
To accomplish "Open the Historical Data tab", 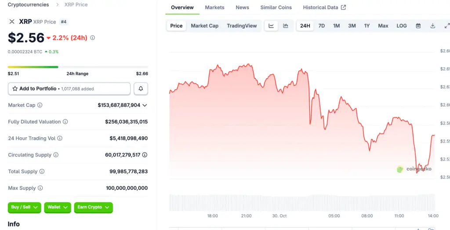I will (x=324, y=7).
